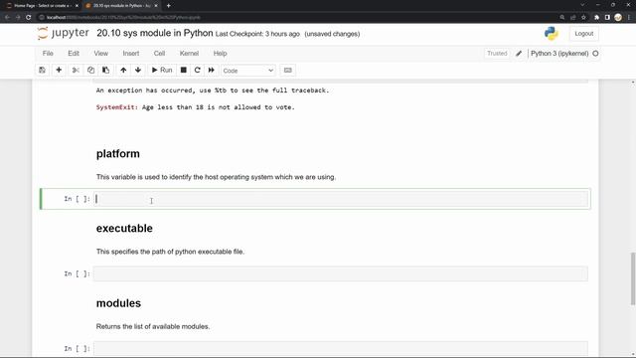Open the cell type Code dropdown

[247, 71]
